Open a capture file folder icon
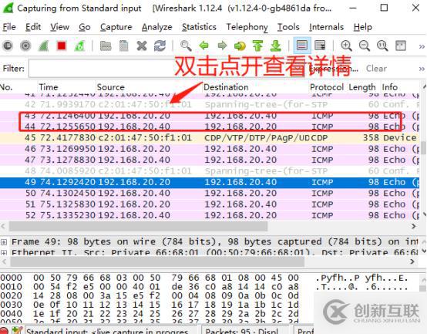427x334 pixels. [x=106, y=46]
